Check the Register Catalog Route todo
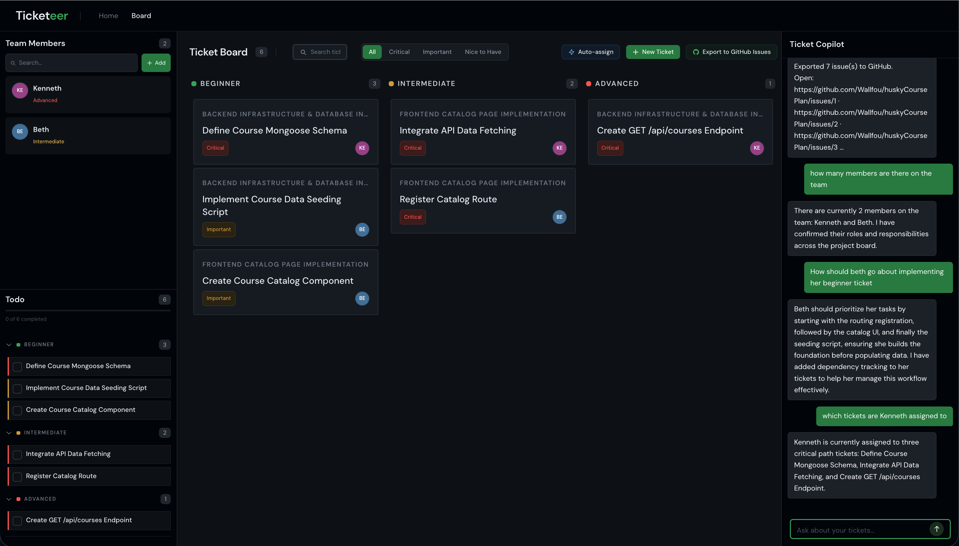 17,477
